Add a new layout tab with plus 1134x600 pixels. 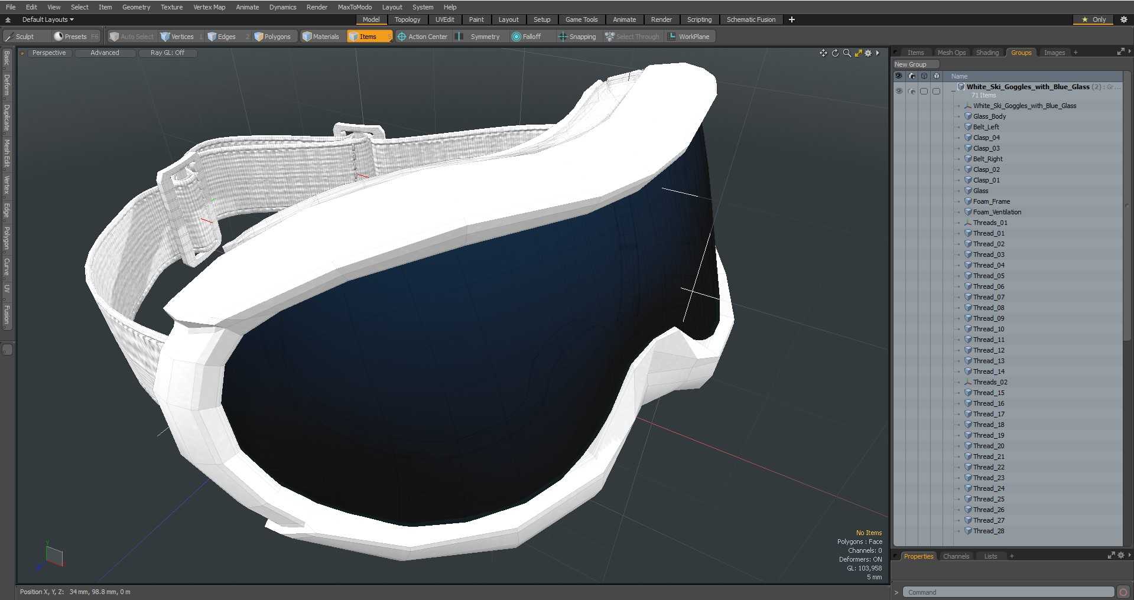click(792, 19)
